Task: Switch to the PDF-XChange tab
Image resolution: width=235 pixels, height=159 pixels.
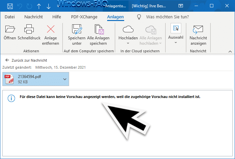Action: tap(84, 17)
